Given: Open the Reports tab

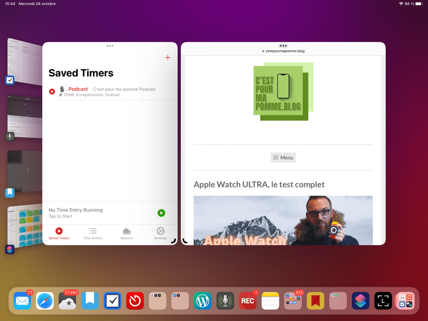Looking at the screenshot, I should (127, 234).
